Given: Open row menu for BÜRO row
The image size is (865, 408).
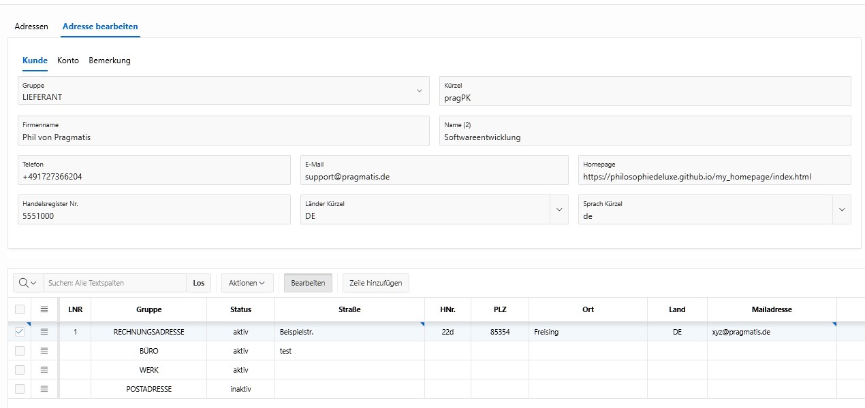Looking at the screenshot, I should 44,351.
